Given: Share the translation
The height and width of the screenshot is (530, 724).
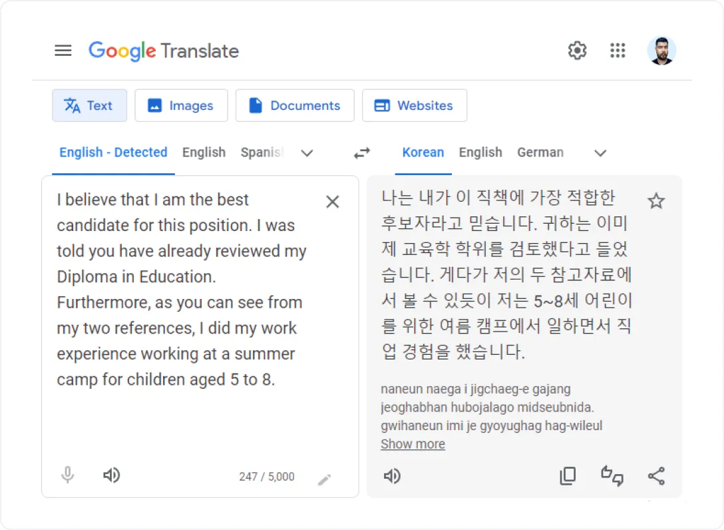Looking at the screenshot, I should (656, 475).
